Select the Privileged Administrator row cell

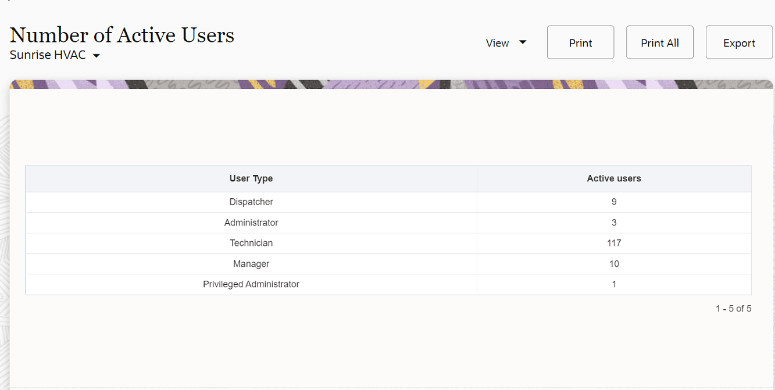(251, 284)
